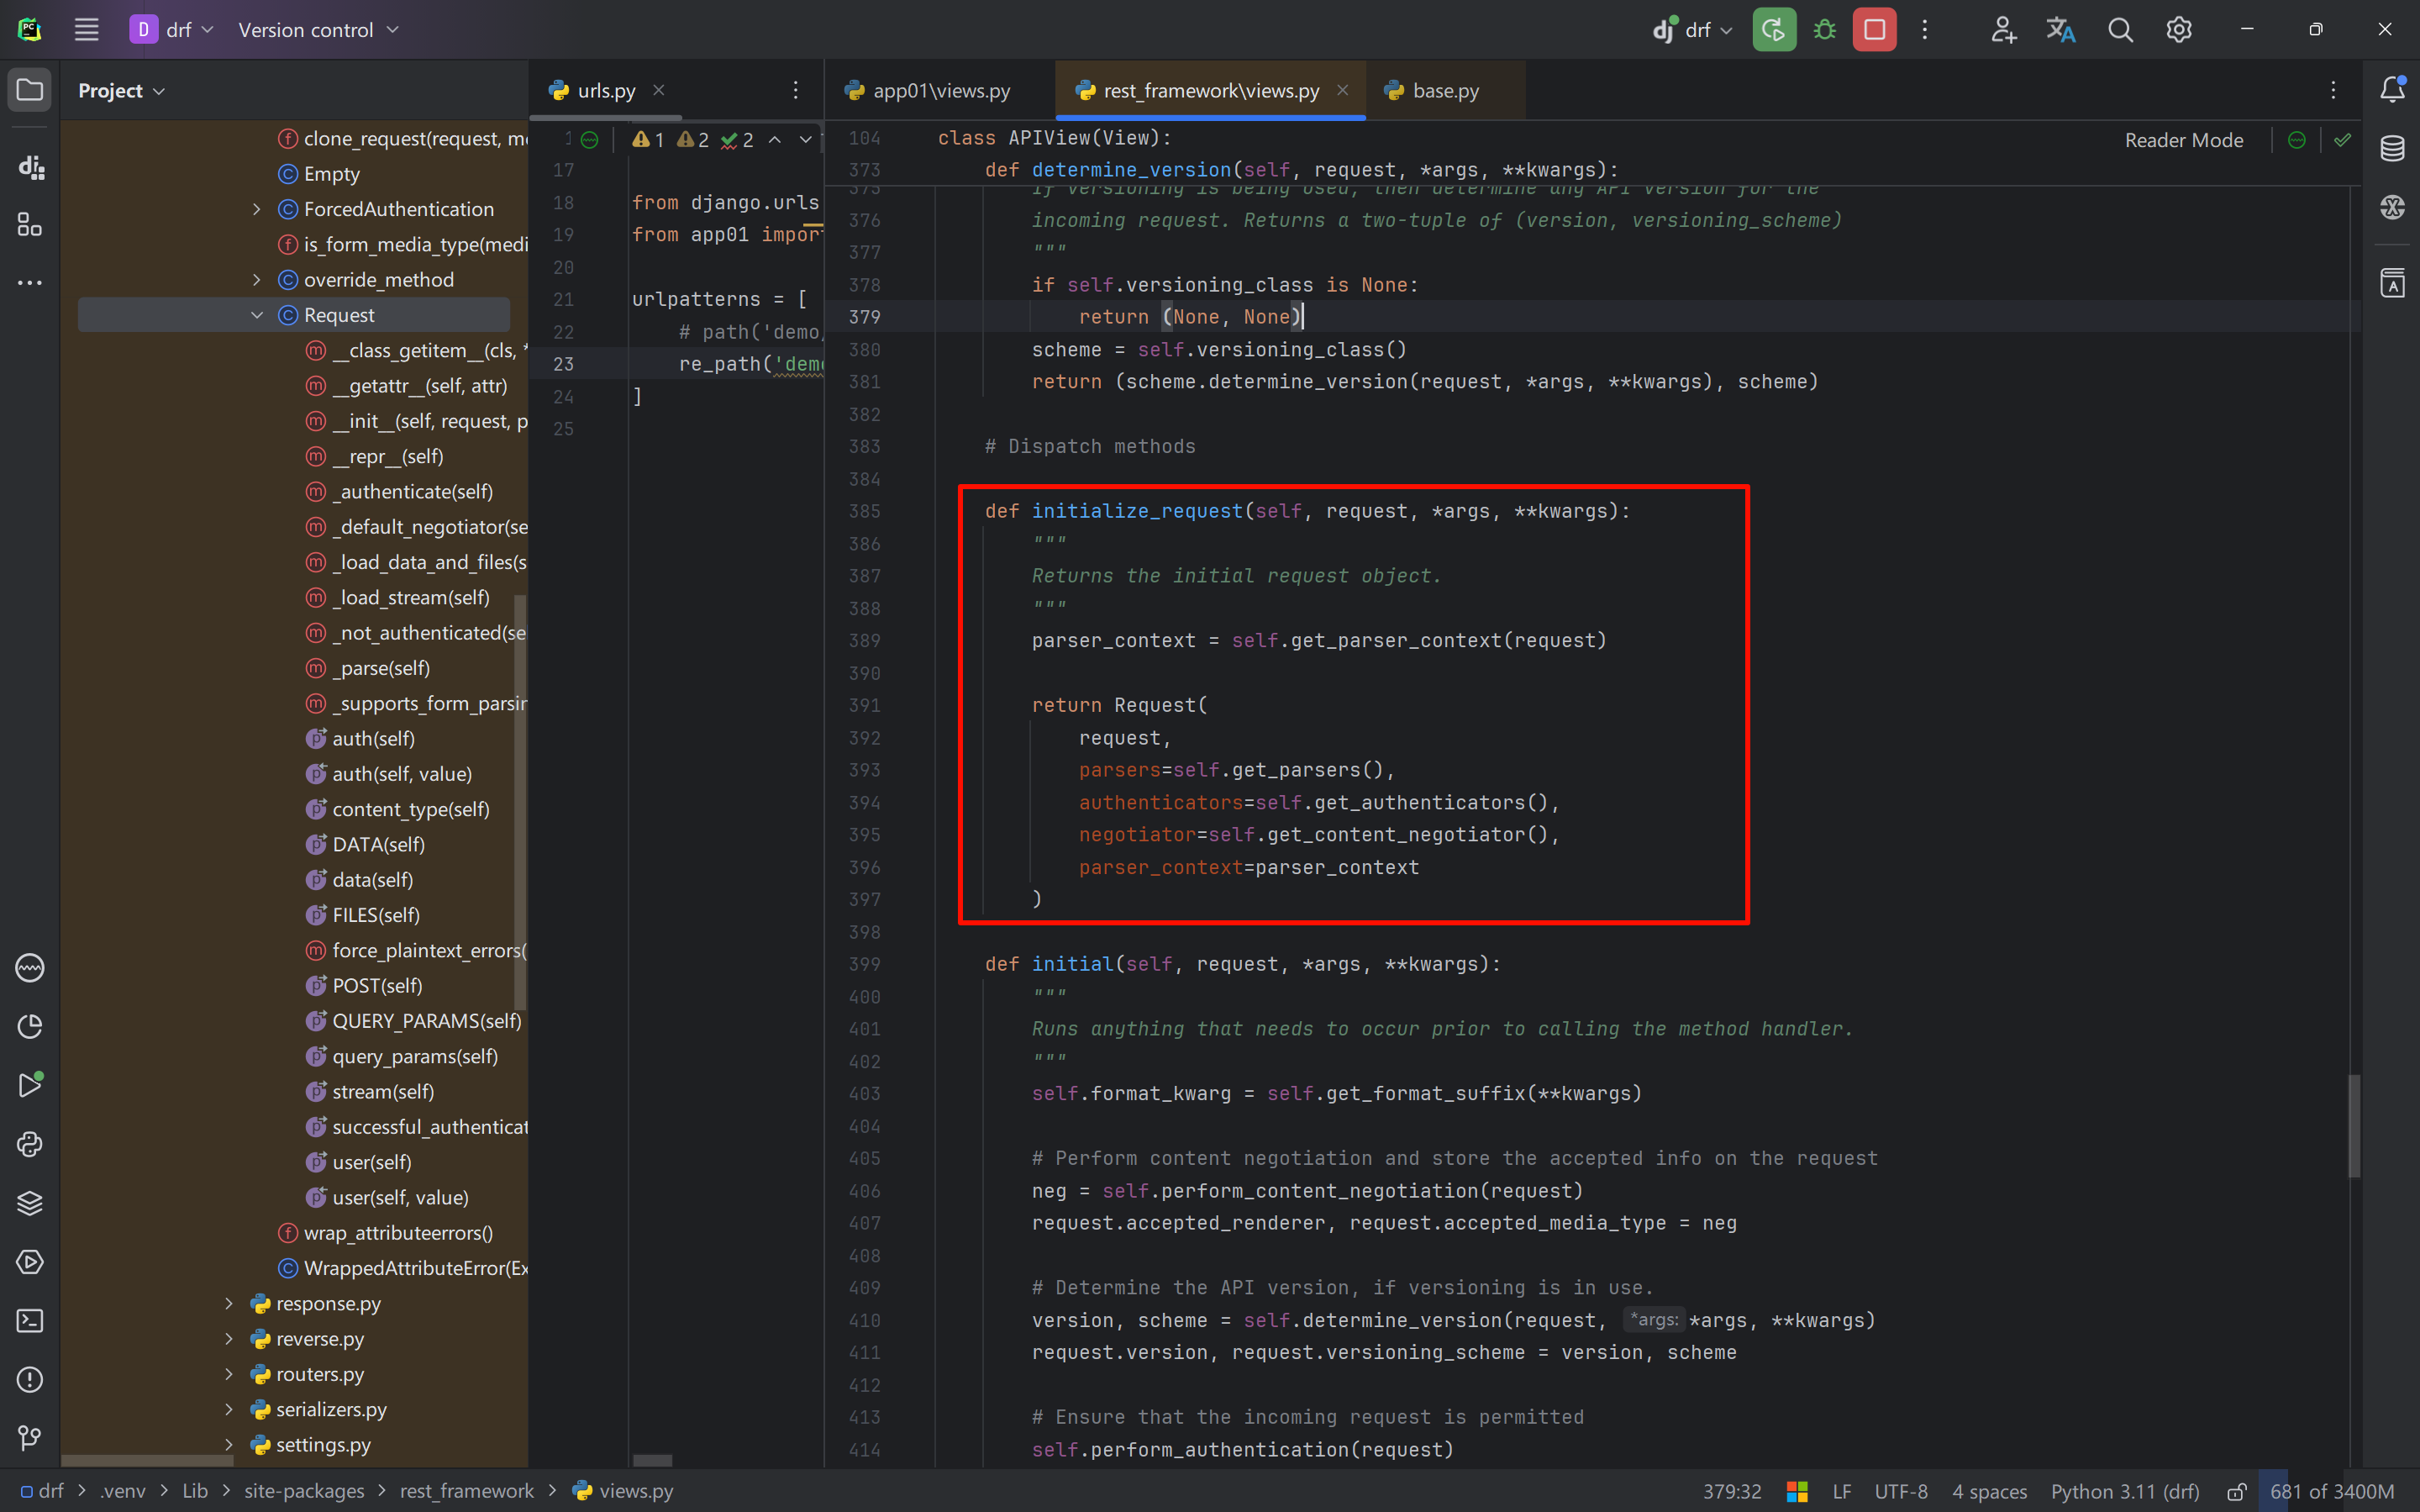Toggle Reader Mode in the editor

[2183, 140]
